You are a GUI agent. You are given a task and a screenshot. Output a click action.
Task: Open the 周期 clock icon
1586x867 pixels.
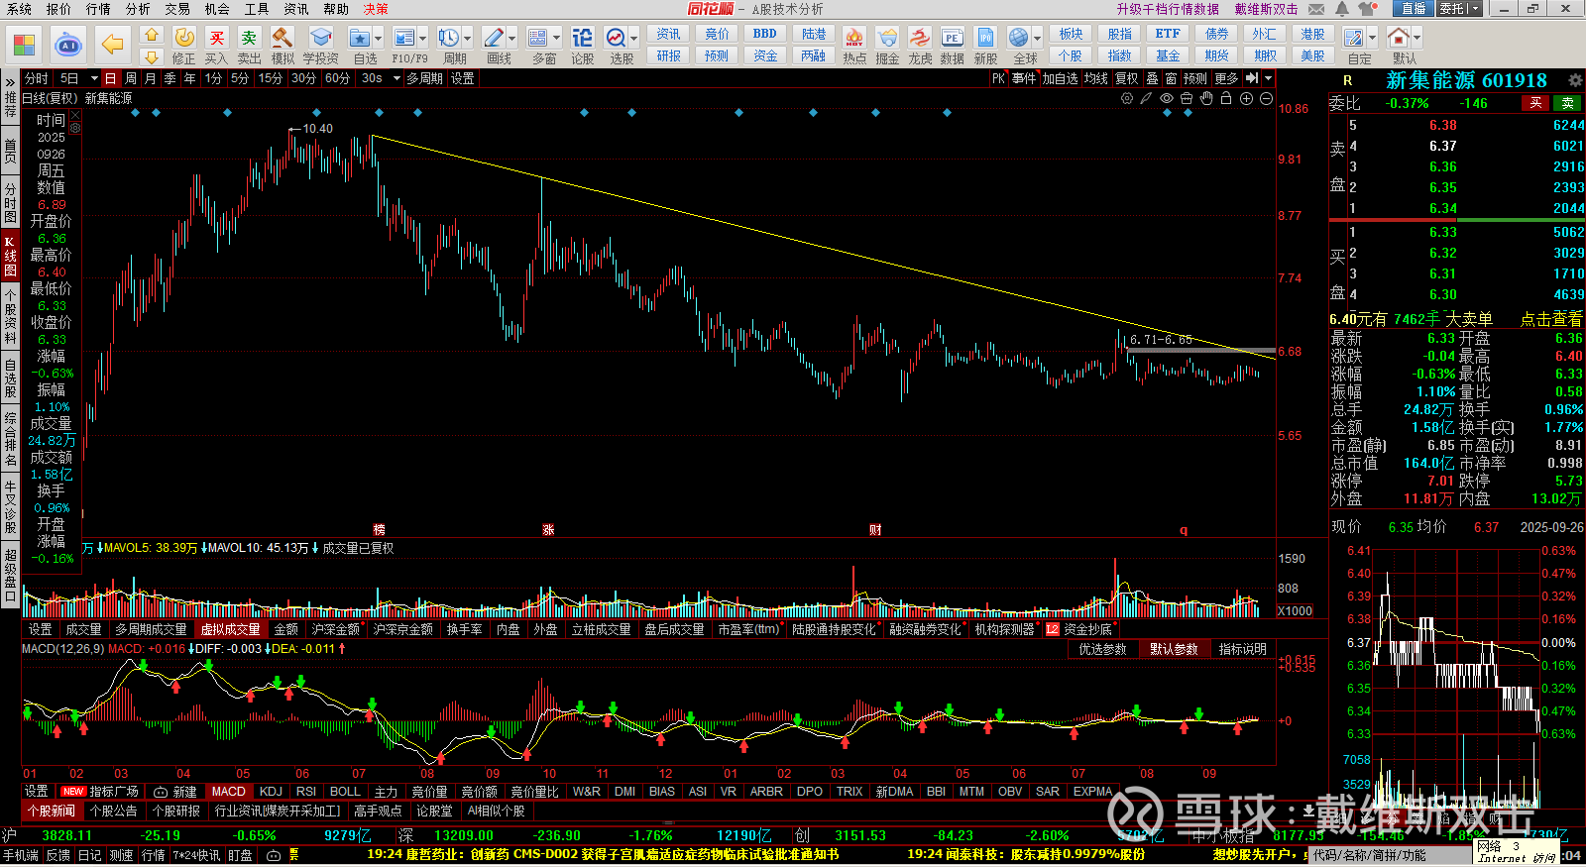pyautogui.click(x=449, y=38)
